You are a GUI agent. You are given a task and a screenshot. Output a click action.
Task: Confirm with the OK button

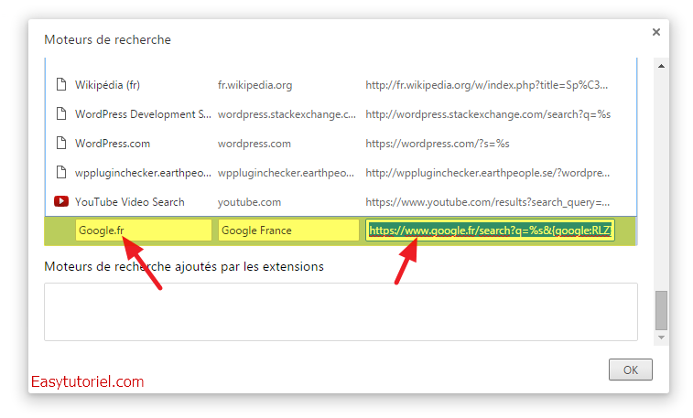pyautogui.click(x=630, y=370)
